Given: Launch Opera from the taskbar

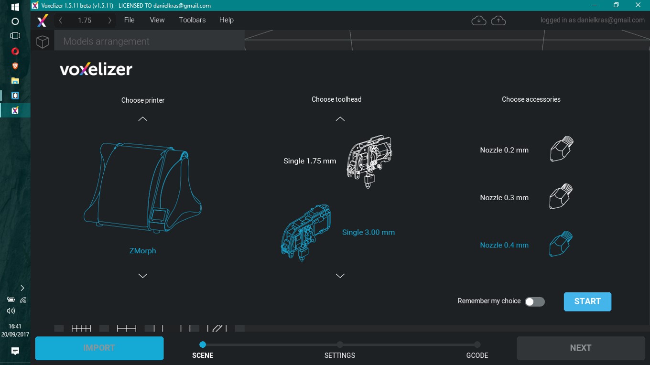Looking at the screenshot, I should [x=15, y=51].
